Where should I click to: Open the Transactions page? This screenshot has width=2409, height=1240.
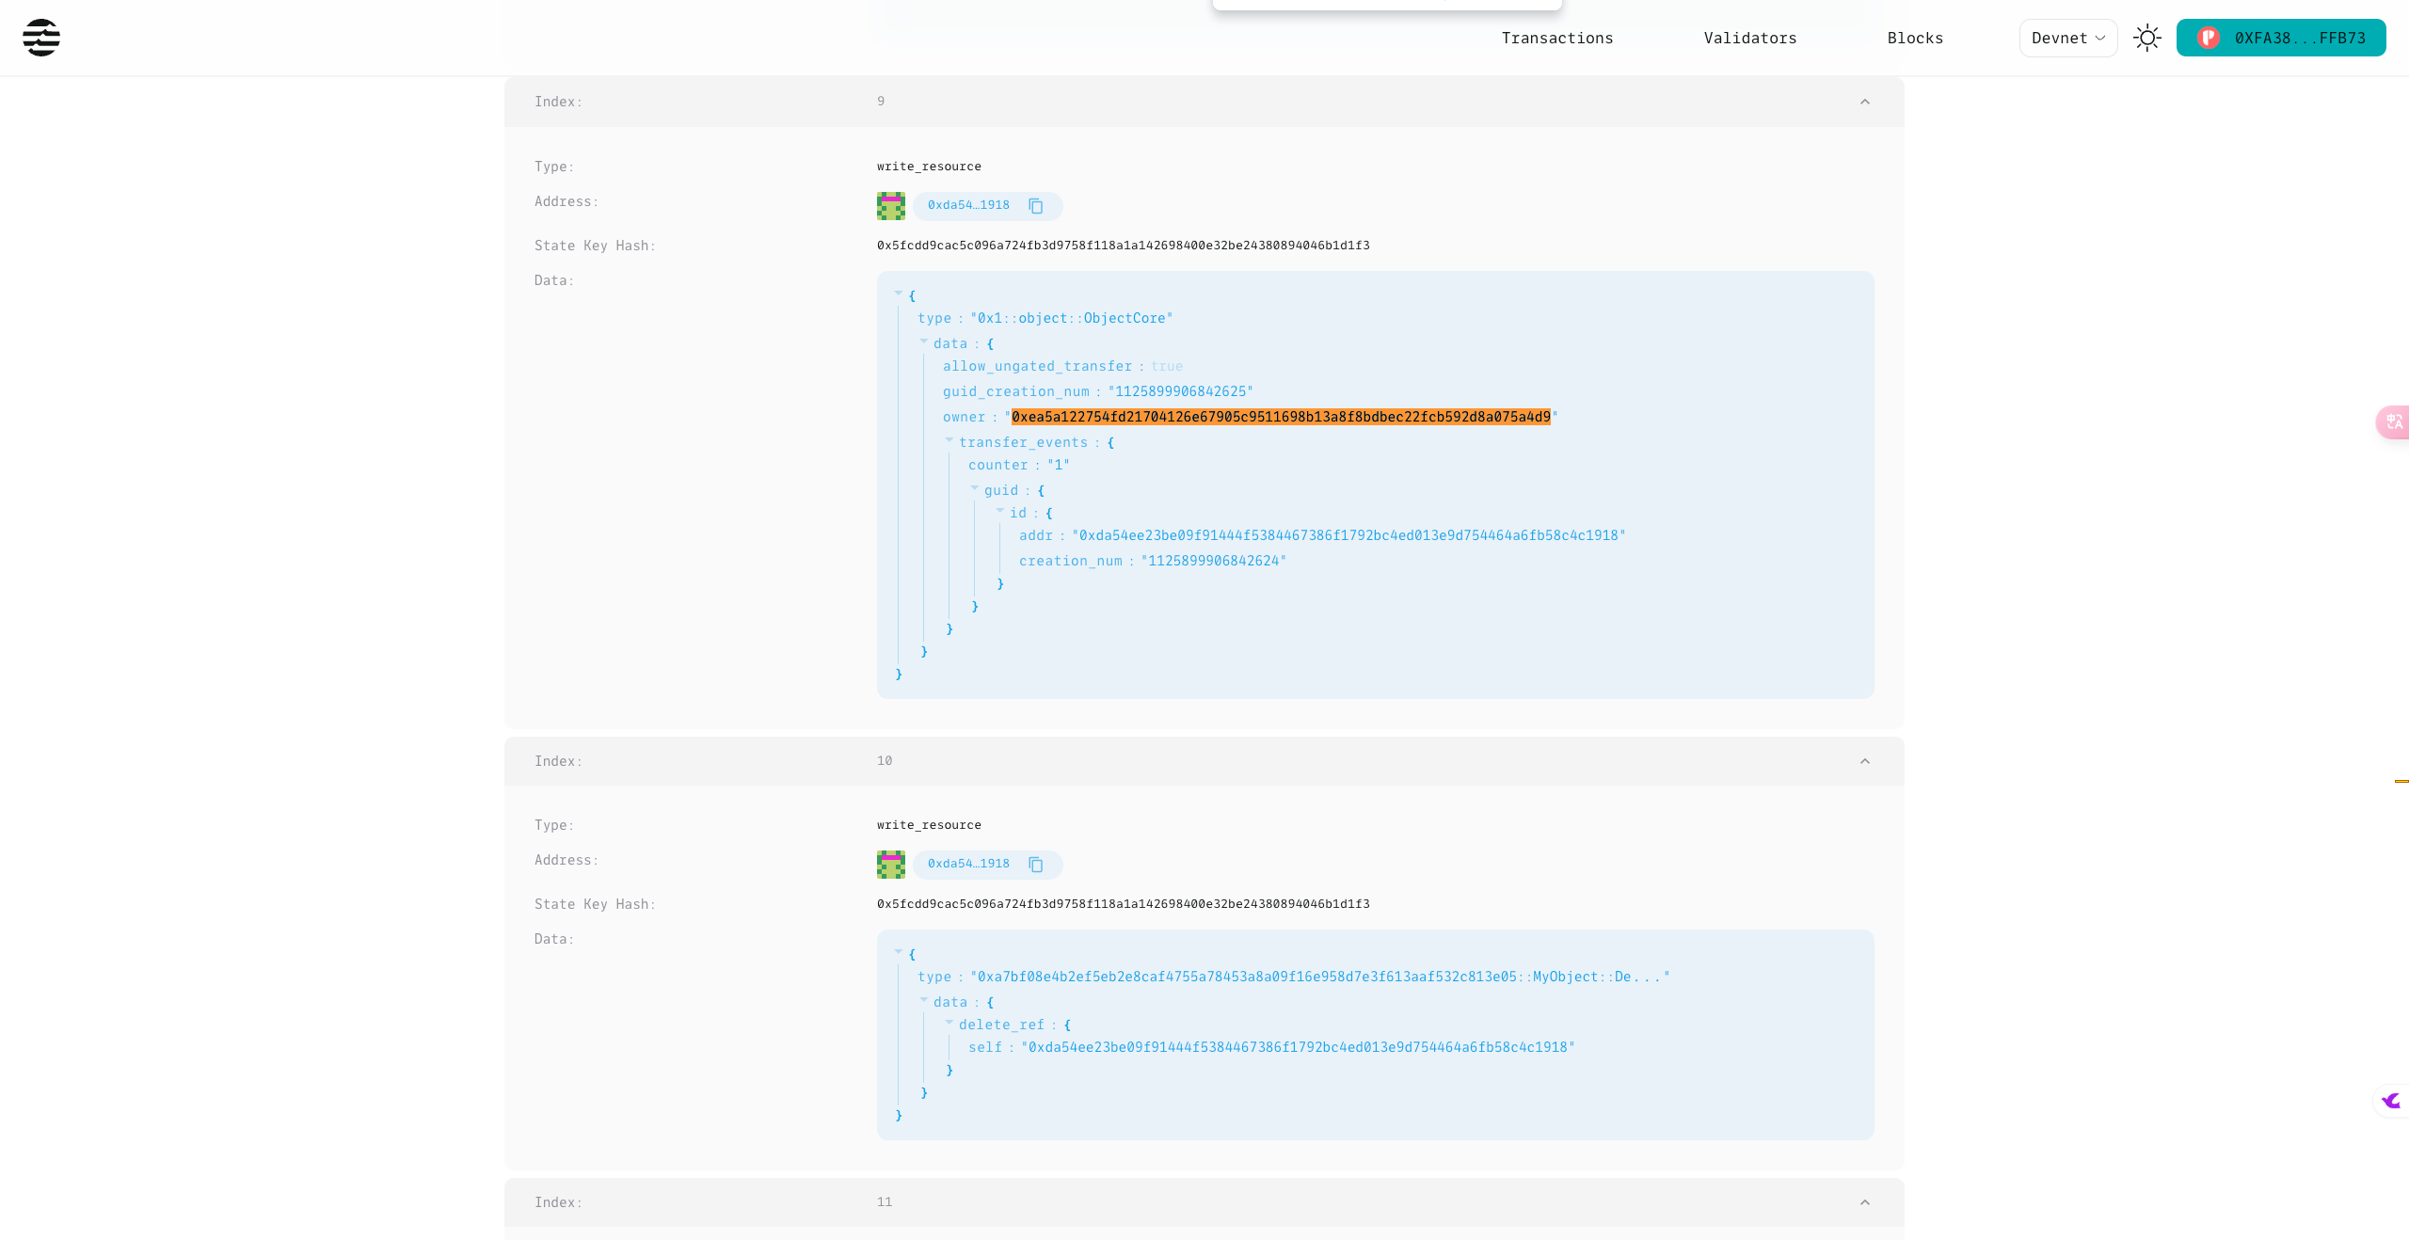coord(1556,38)
